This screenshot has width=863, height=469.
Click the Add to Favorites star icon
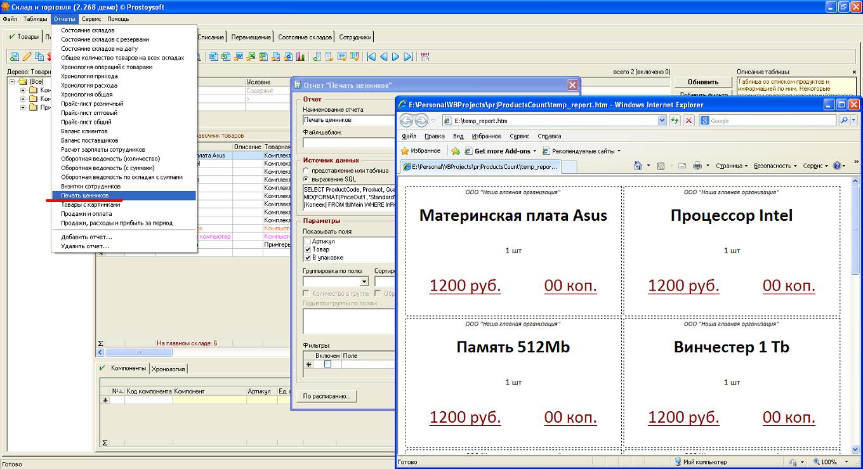(455, 151)
